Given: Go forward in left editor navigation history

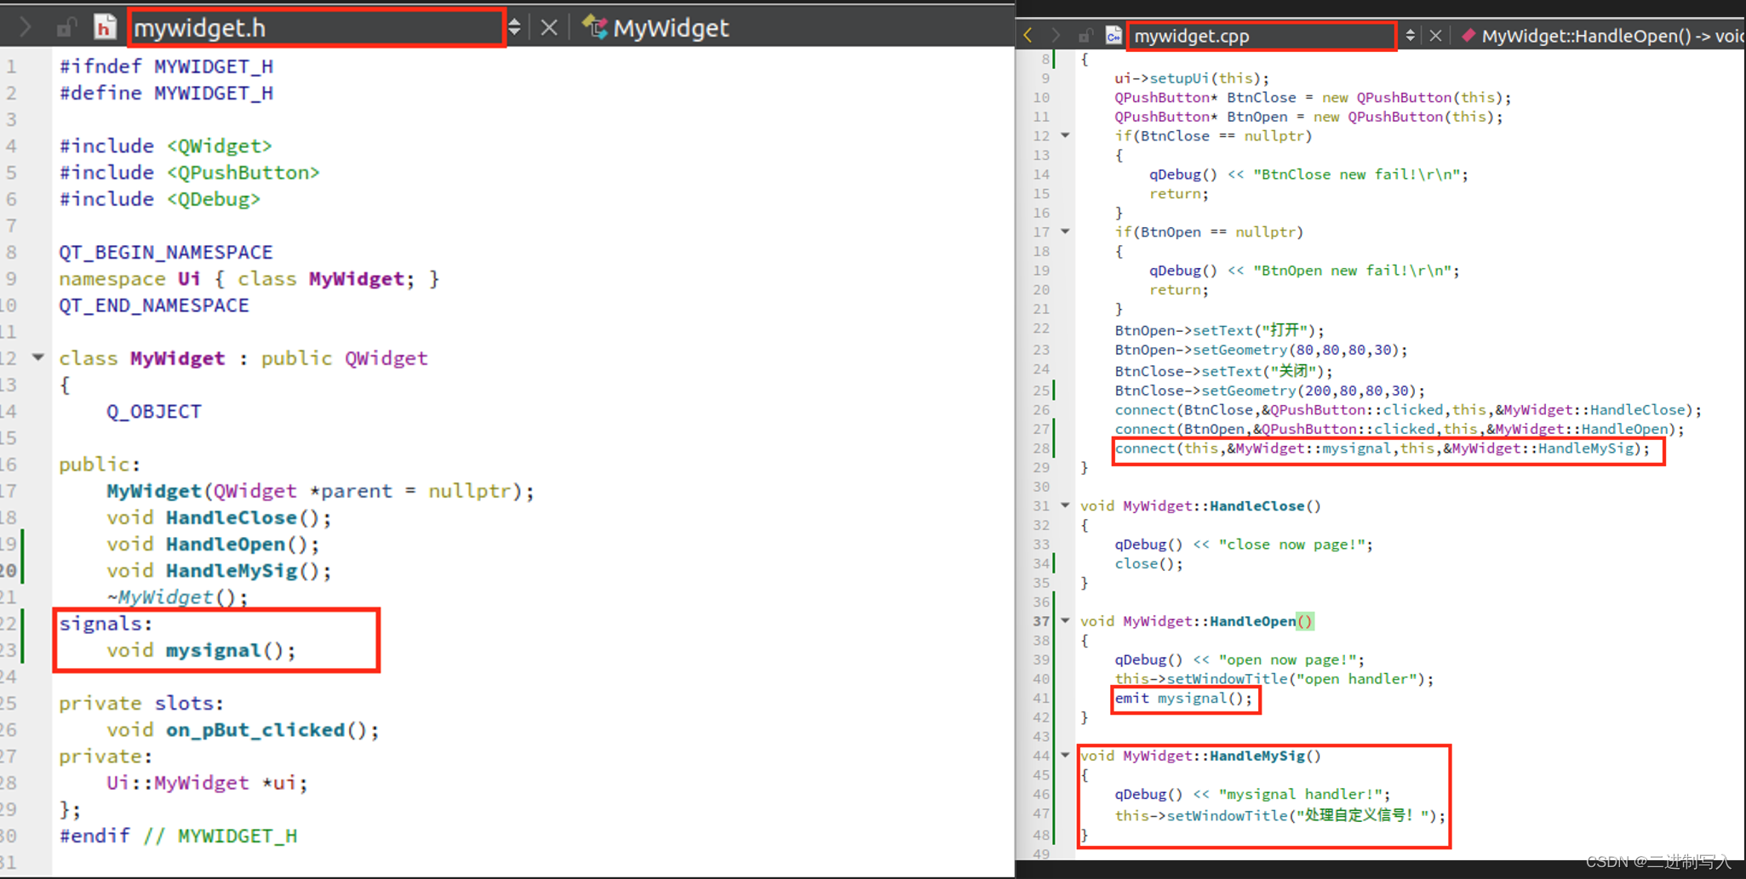Looking at the screenshot, I should coord(25,28).
